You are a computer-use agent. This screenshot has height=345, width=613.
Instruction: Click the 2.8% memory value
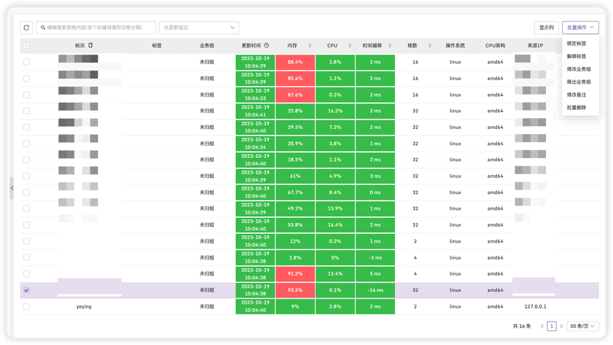(x=295, y=257)
